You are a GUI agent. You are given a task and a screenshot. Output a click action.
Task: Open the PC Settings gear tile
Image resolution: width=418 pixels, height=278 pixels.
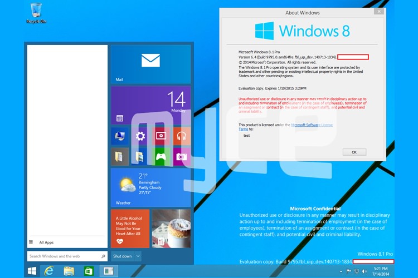click(x=140, y=136)
